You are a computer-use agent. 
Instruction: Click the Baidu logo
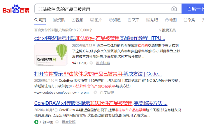(16, 9)
